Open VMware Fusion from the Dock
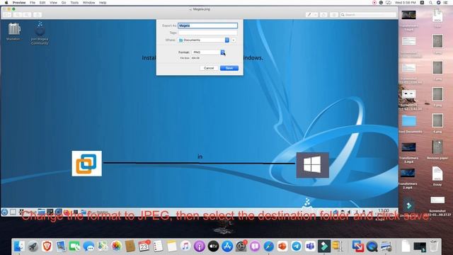This screenshot has height=255, width=453. pyautogui.click(x=357, y=246)
